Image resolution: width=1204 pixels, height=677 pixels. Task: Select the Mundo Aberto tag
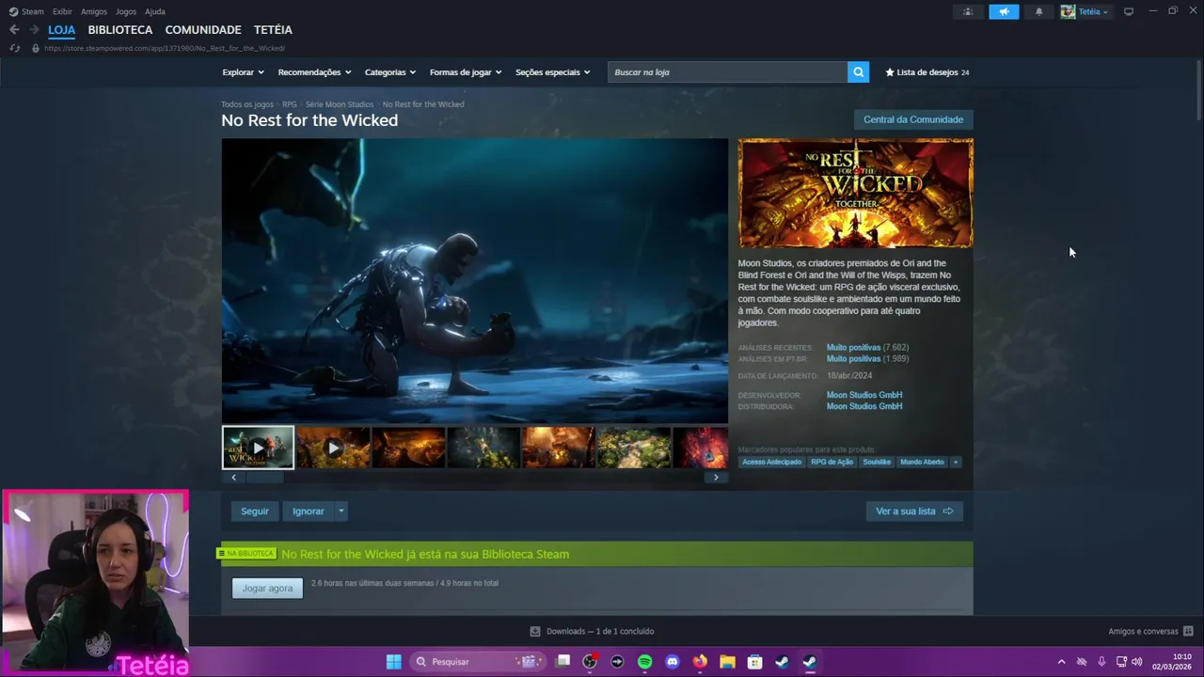click(922, 462)
